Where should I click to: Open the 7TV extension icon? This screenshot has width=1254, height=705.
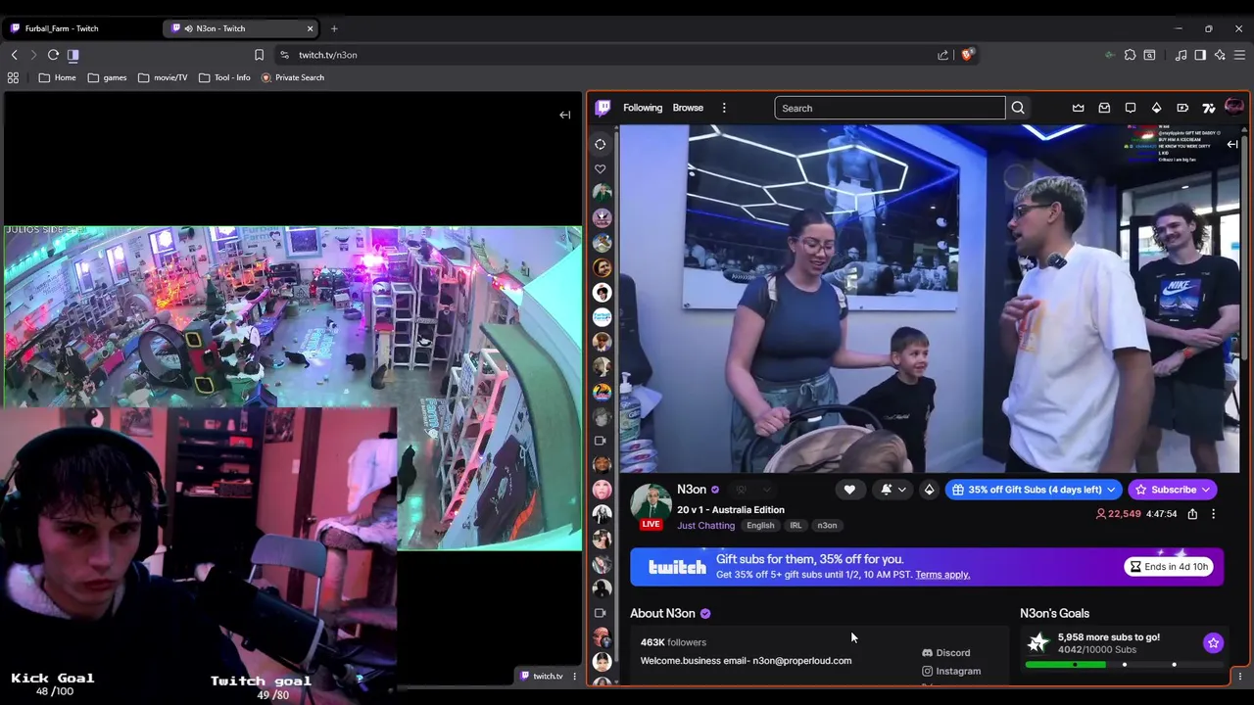(1209, 108)
